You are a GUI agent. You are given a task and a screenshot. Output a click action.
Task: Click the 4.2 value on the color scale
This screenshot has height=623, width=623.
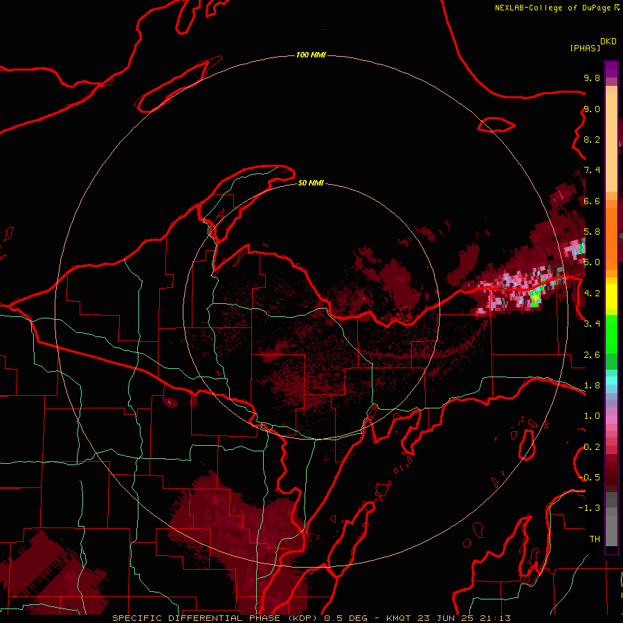(592, 294)
